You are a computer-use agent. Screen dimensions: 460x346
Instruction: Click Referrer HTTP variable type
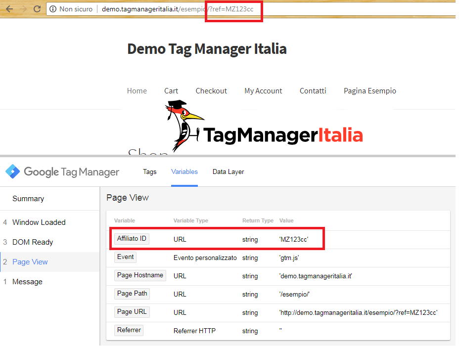pos(194,331)
